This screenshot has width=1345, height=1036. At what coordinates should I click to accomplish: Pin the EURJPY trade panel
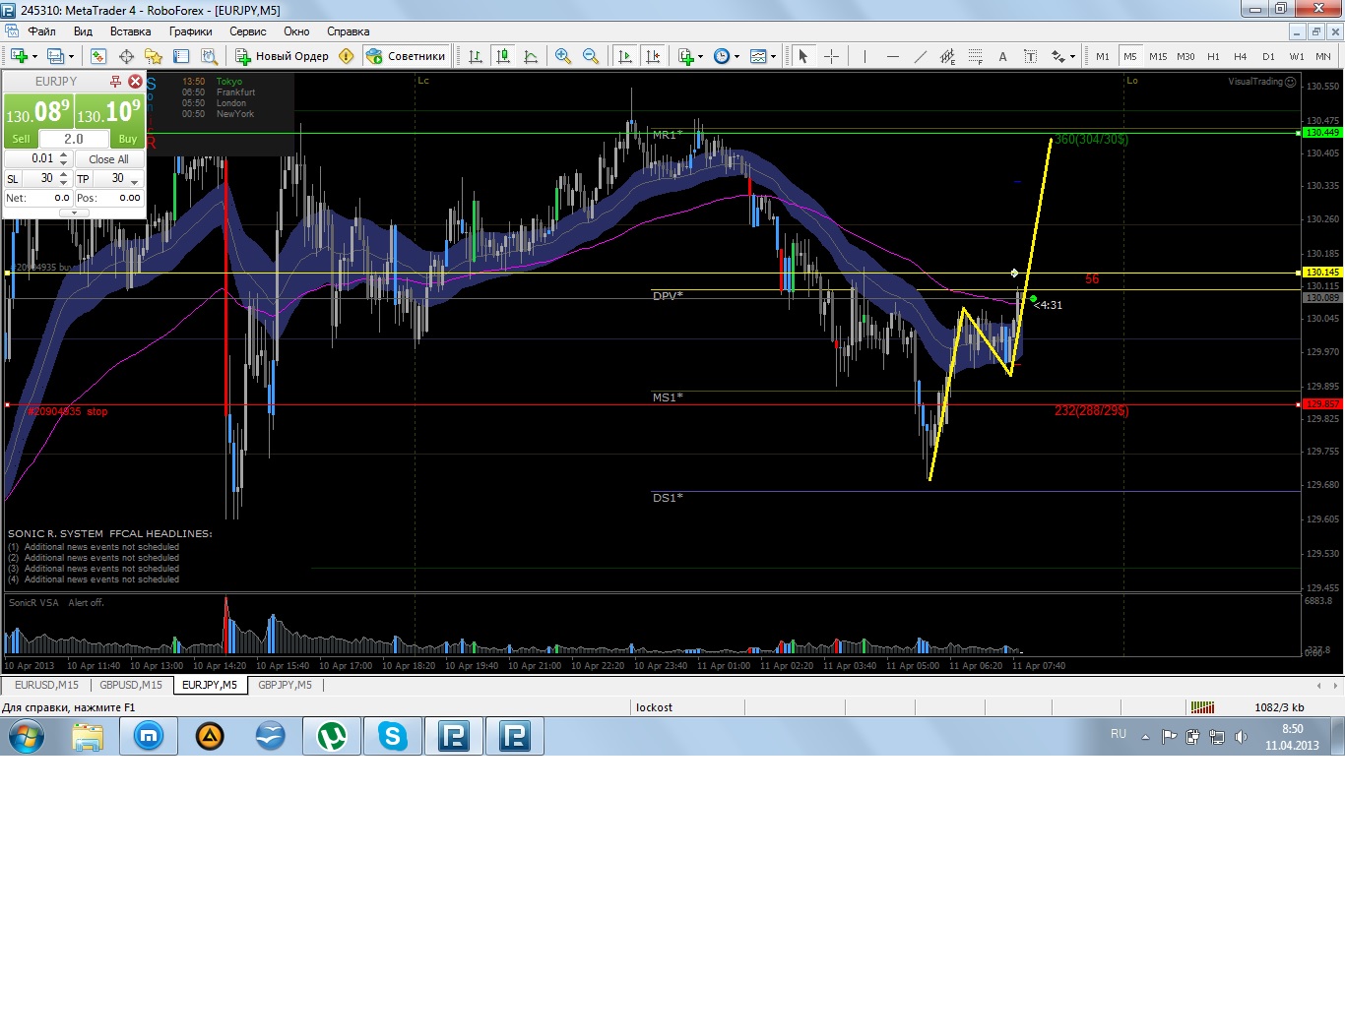pyautogui.click(x=115, y=82)
